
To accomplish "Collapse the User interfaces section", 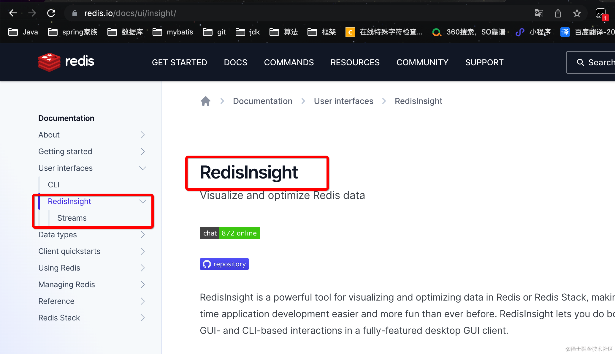I will tap(143, 168).
